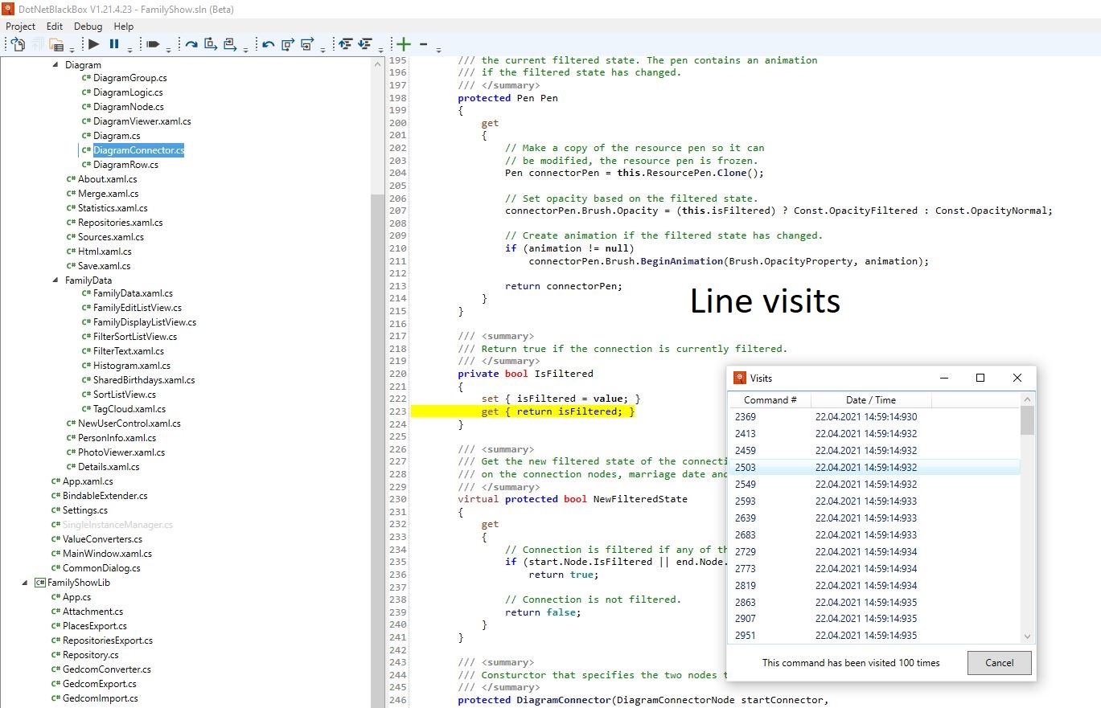Open TagCloud.xaml.cs file
This screenshot has height=708, width=1101.
click(129, 409)
